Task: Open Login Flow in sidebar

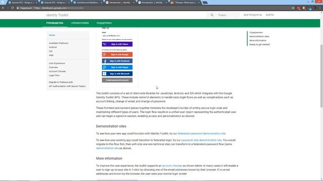Action: [x=54, y=75]
